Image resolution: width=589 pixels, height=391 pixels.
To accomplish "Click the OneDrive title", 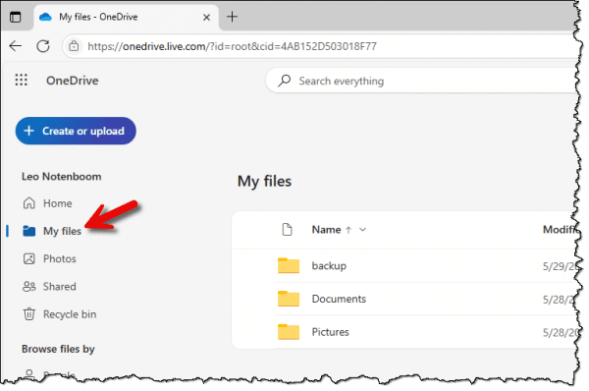I will pyautogui.click(x=72, y=81).
